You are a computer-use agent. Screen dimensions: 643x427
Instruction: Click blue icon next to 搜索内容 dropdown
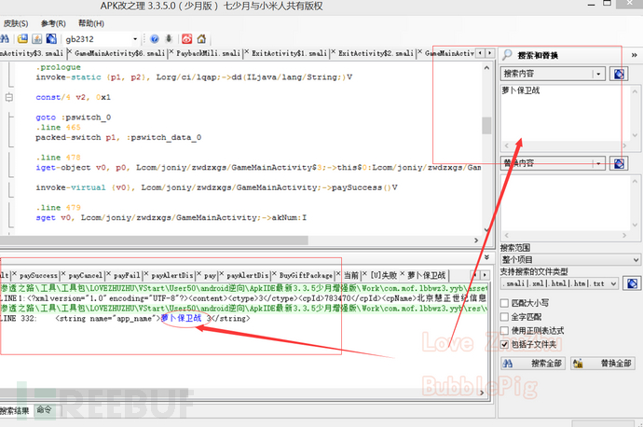coord(619,74)
